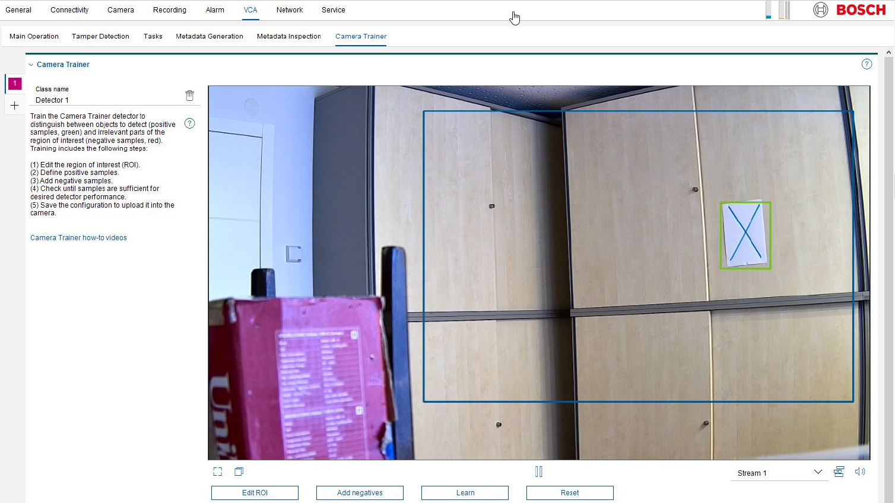This screenshot has height=503, width=895.
Task: Click the Edit ROI button
Action: click(x=255, y=493)
